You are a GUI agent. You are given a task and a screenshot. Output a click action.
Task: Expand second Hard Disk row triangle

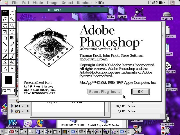(x=12, y=111)
